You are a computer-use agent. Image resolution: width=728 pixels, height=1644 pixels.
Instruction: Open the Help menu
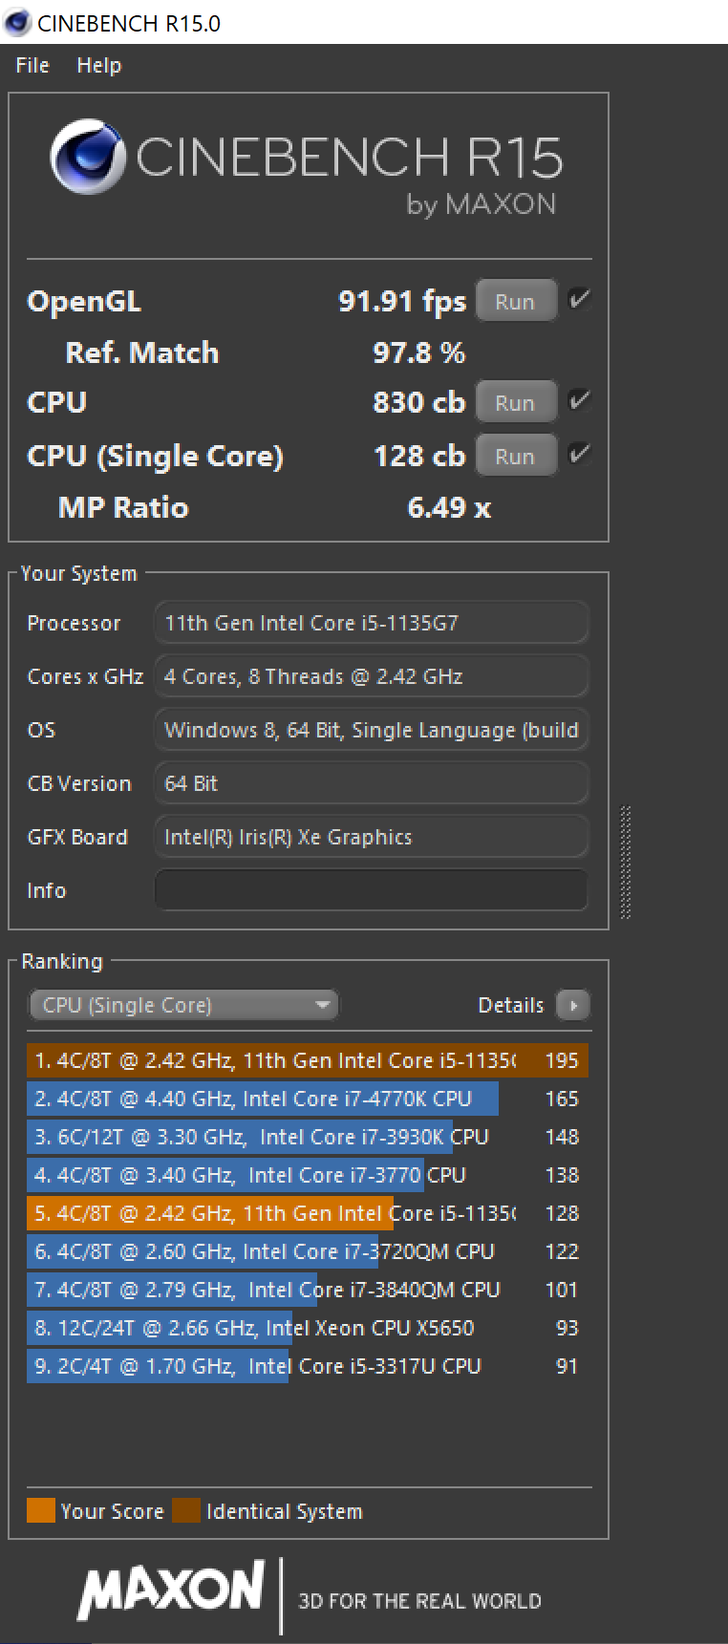tap(99, 65)
